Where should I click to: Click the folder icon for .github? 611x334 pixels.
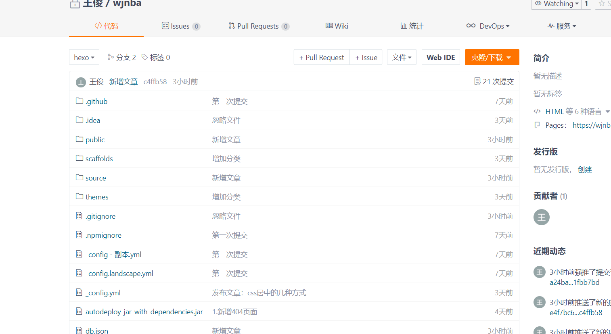point(80,101)
